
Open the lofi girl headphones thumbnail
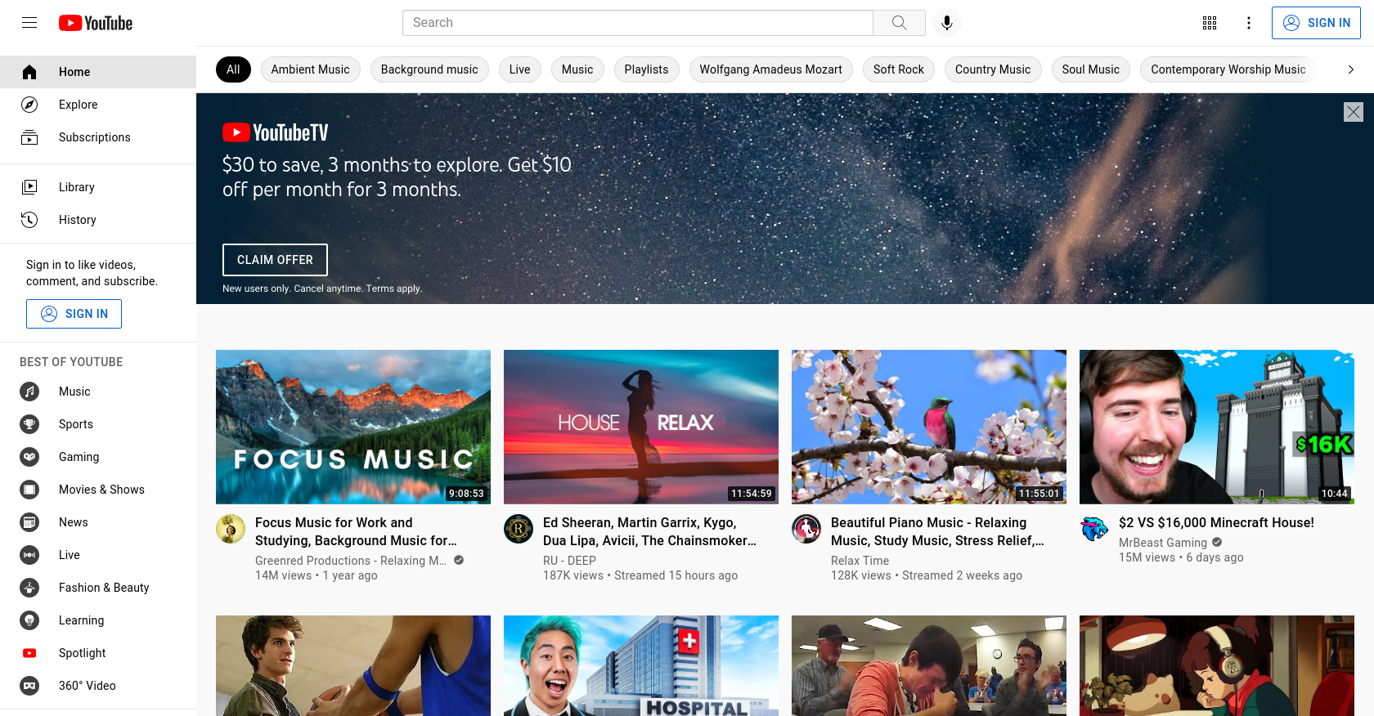click(1217, 665)
